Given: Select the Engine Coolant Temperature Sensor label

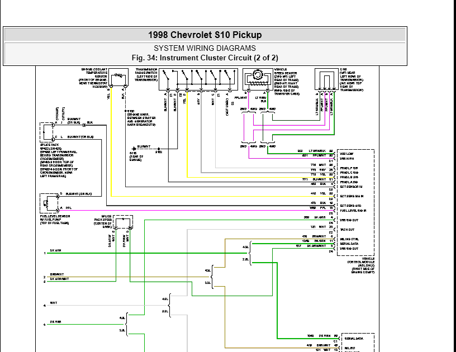Looking at the screenshot, I should [94, 78].
